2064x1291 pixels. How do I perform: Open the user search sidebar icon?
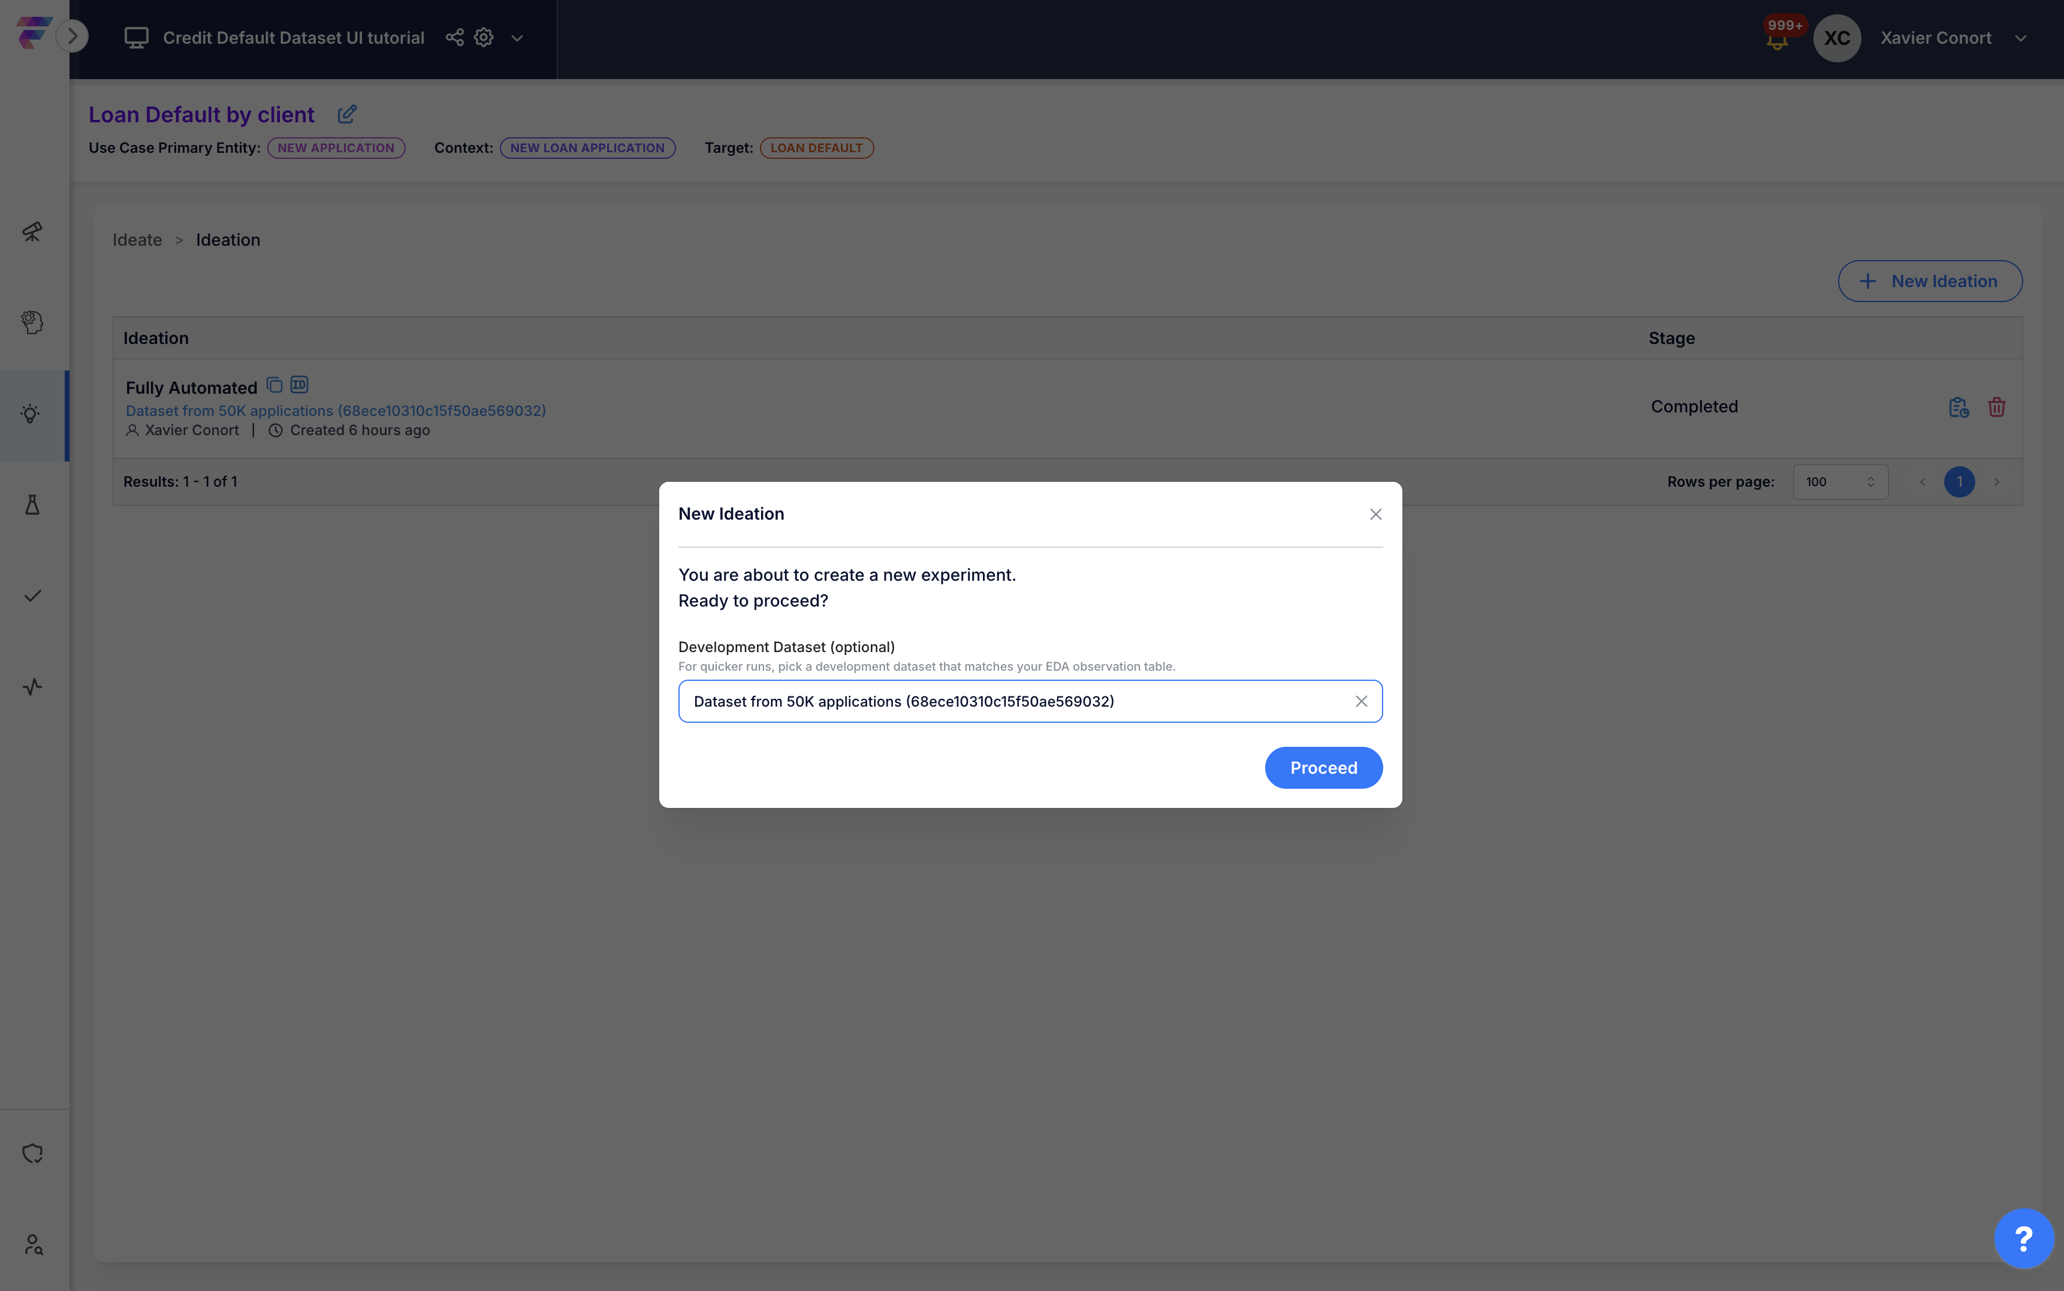32,1244
